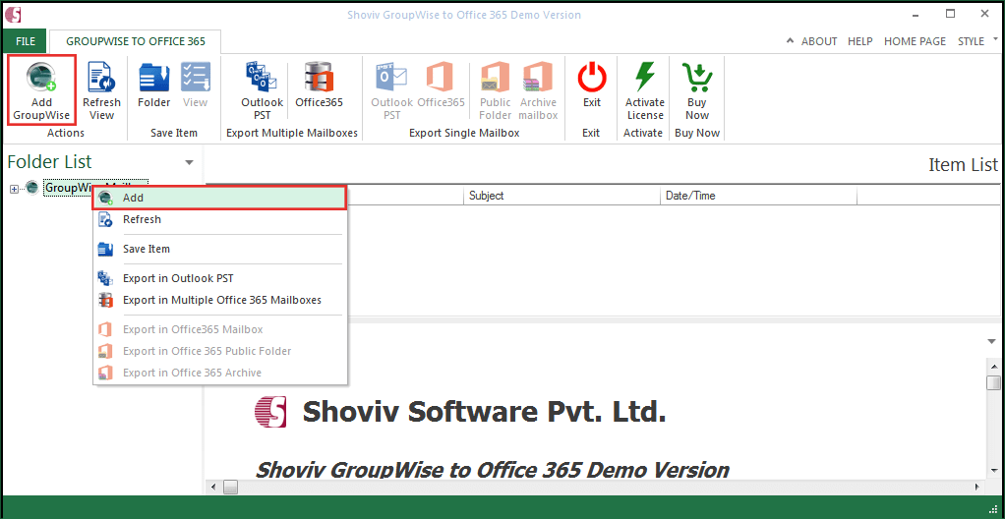Click Office365 under Export Single Mailbox

pyautogui.click(x=441, y=86)
